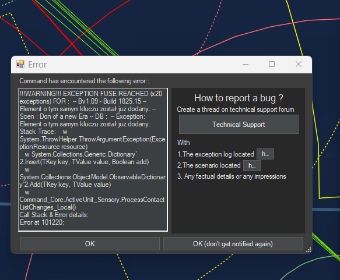Minimize the Error dialog
340x280 pixels.
[x=246, y=64]
